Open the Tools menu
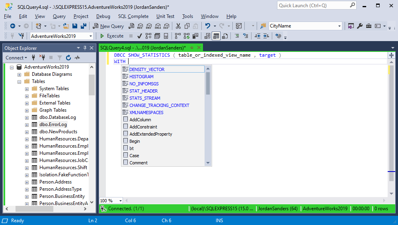The image size is (398, 225). (187, 16)
